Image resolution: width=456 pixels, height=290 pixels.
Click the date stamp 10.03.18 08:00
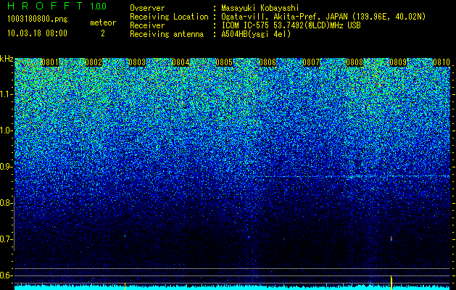point(37,33)
